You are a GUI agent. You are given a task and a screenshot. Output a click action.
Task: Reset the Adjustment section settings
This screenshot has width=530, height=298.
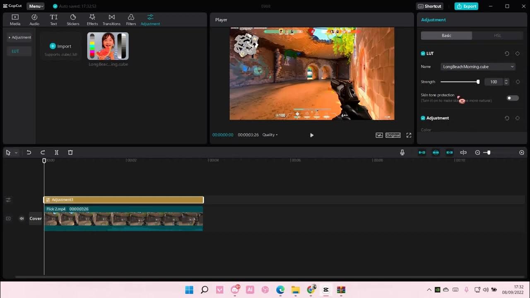click(x=507, y=118)
